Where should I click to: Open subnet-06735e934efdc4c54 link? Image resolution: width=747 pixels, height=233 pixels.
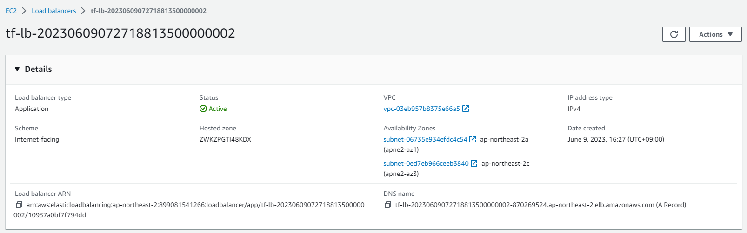[x=425, y=139]
